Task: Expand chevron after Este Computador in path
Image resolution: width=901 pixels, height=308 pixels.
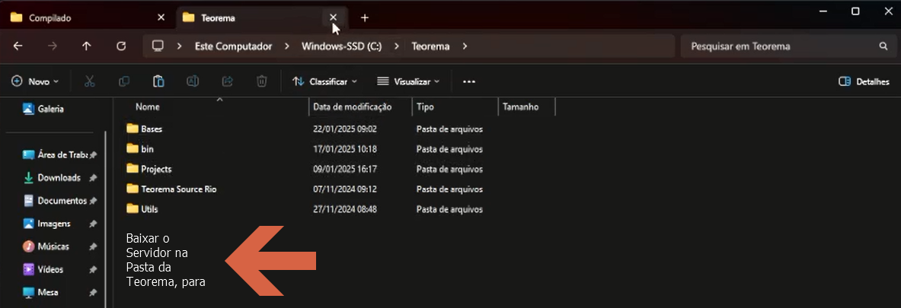Action: point(286,46)
